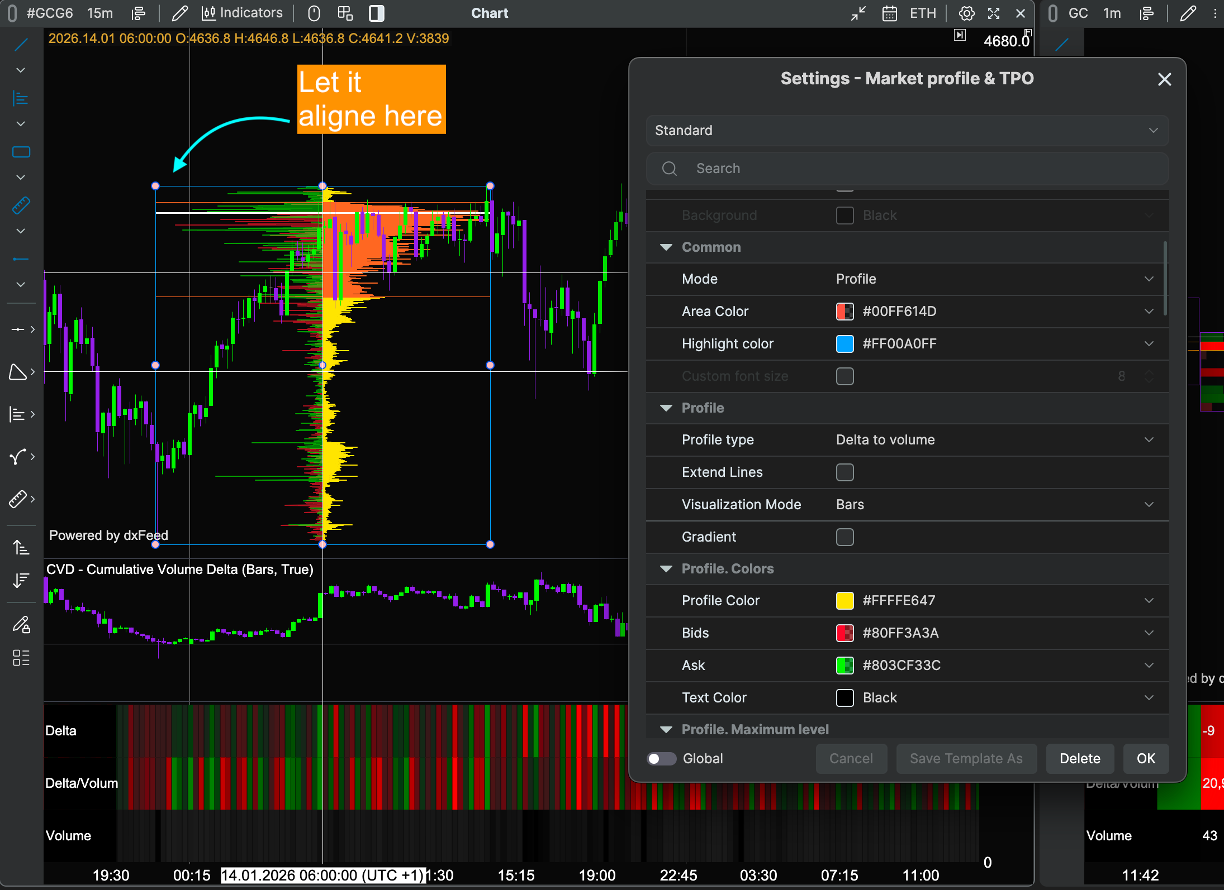This screenshot has height=890, width=1224.
Task: Click the Delete button
Action: tap(1080, 759)
